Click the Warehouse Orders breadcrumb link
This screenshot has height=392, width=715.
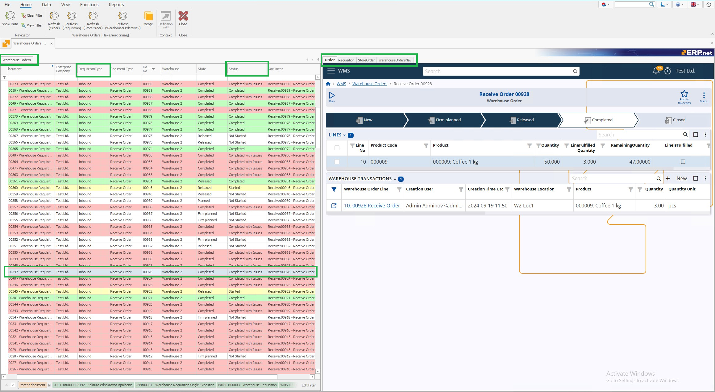click(370, 84)
